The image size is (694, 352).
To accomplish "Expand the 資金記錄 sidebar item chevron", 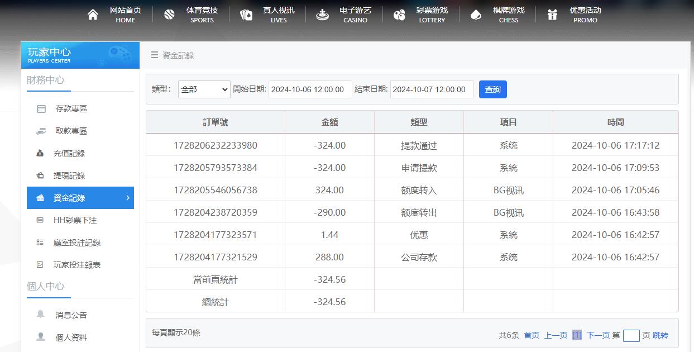I will (127, 198).
